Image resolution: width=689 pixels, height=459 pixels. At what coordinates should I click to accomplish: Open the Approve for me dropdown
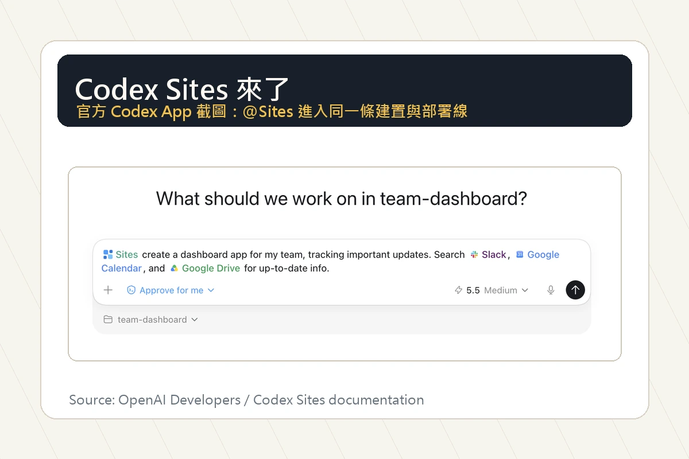pos(171,290)
